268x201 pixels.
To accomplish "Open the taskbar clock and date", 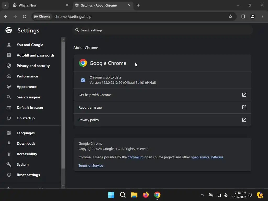I will pos(239,195).
